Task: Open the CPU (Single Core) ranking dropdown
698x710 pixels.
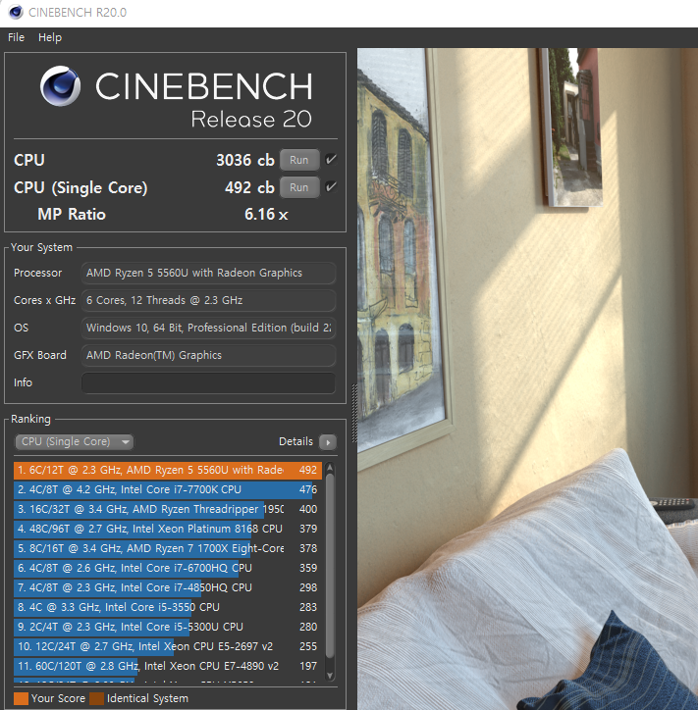Action: [x=75, y=441]
